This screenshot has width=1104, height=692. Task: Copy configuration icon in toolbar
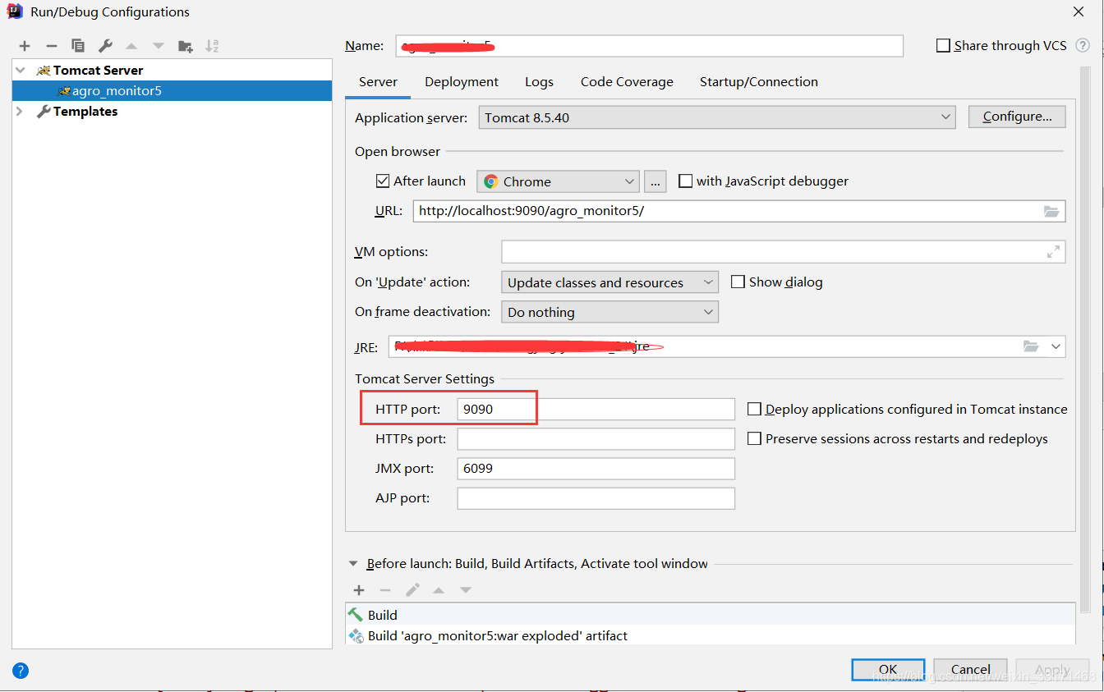click(x=78, y=46)
